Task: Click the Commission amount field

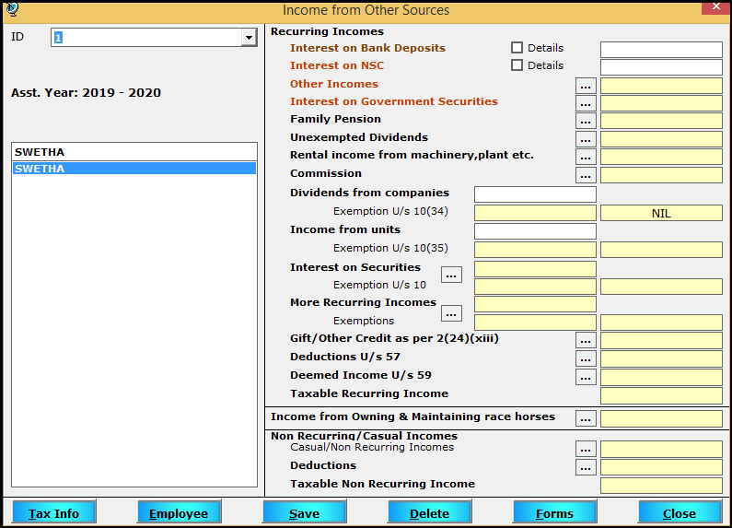Action: (x=661, y=175)
